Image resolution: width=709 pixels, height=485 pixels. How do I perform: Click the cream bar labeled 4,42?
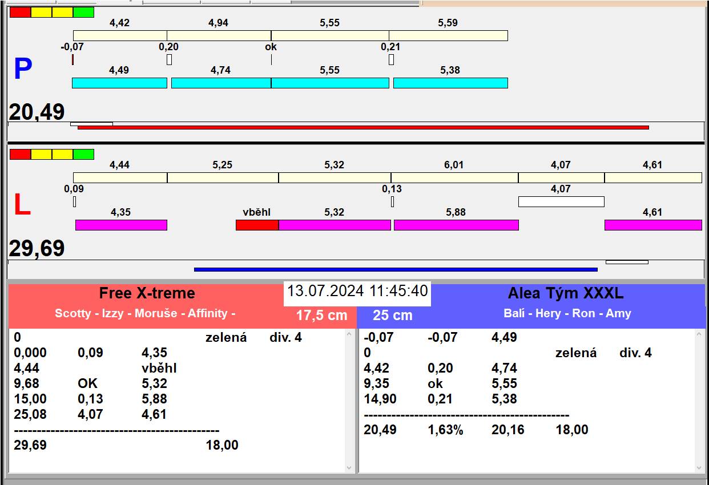(120, 35)
